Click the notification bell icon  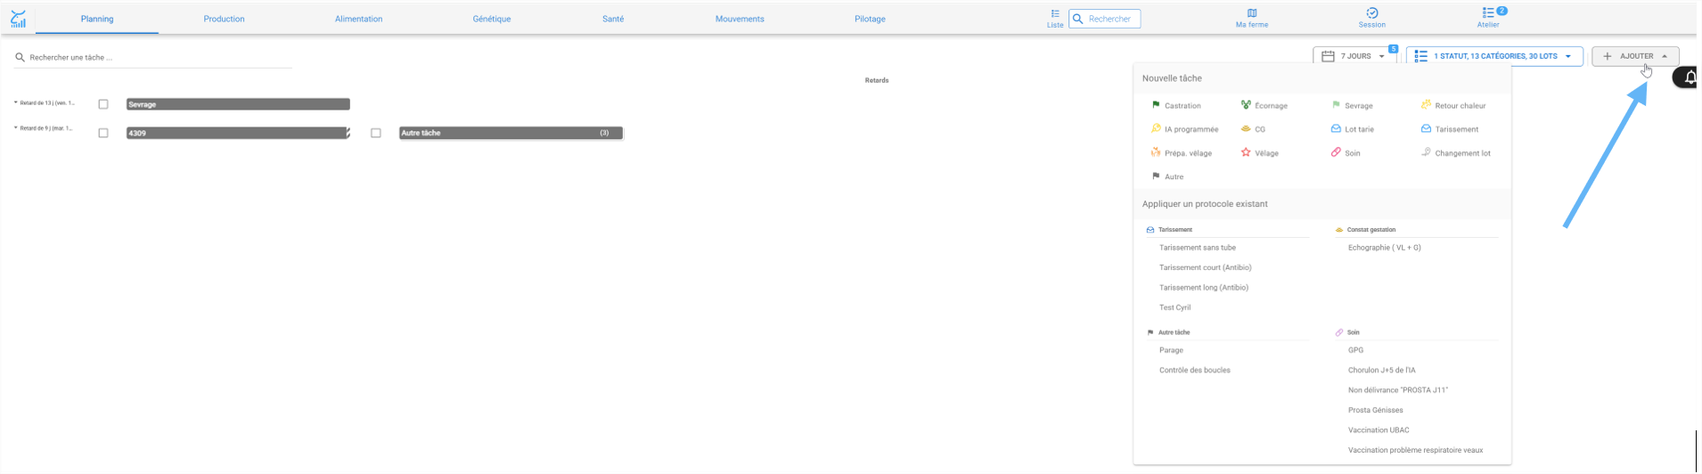tap(1690, 78)
